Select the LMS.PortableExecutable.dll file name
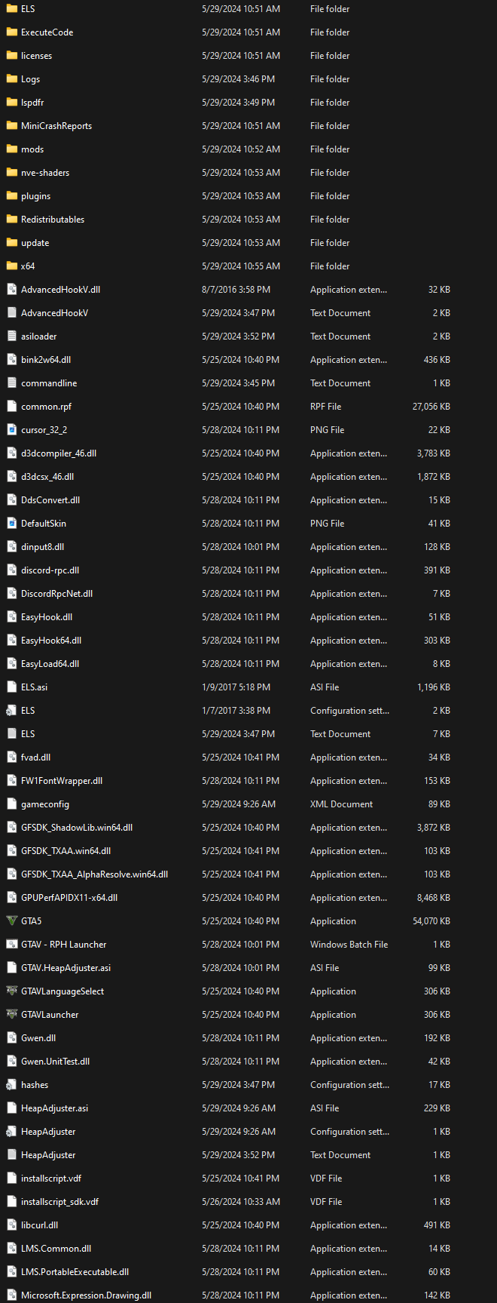The height and width of the screenshot is (1303, 497). tap(75, 1272)
